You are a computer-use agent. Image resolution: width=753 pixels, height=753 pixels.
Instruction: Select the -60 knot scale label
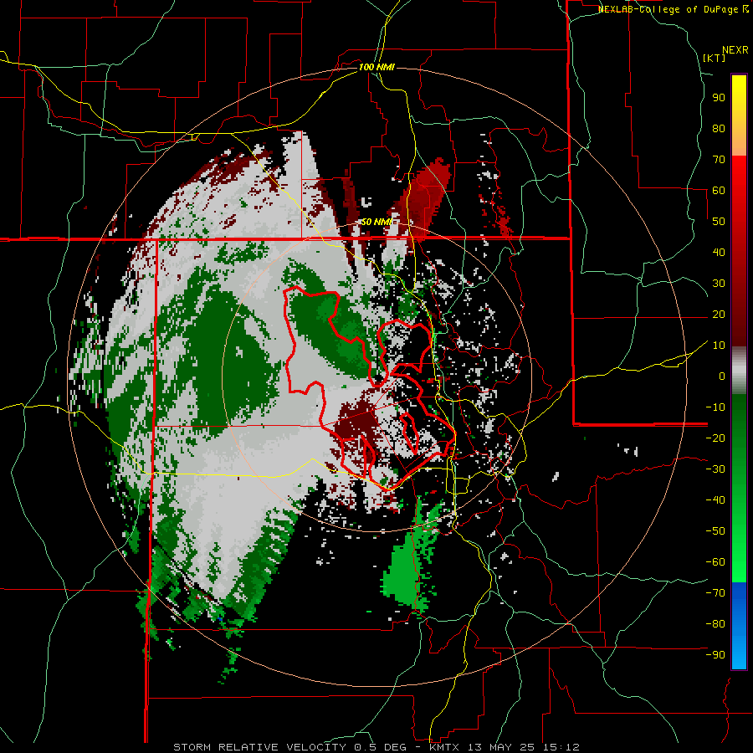coord(715,562)
